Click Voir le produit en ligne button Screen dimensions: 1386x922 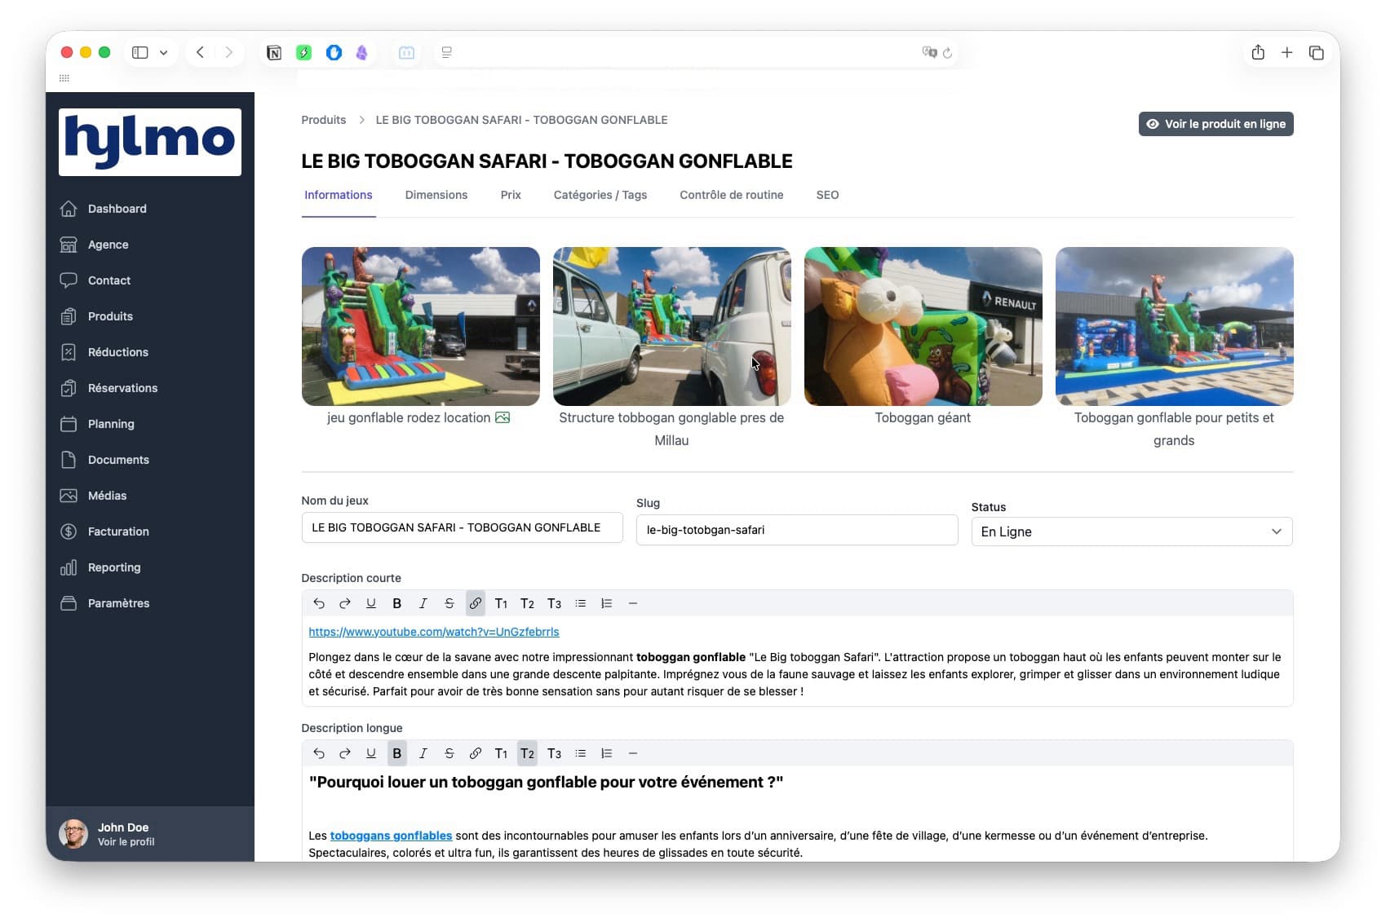(1216, 124)
